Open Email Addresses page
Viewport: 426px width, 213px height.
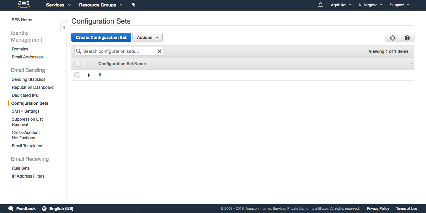pos(27,57)
